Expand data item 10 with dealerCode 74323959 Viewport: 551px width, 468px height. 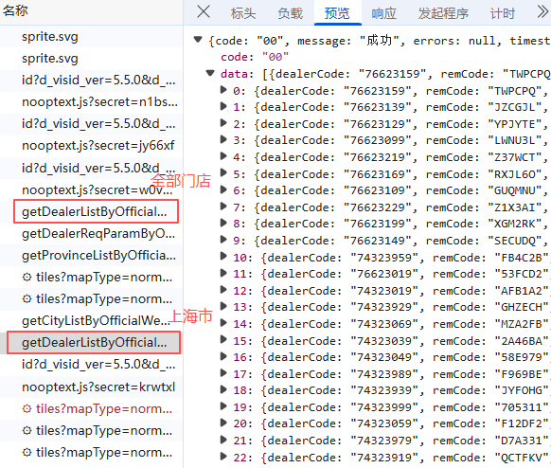[x=223, y=256]
